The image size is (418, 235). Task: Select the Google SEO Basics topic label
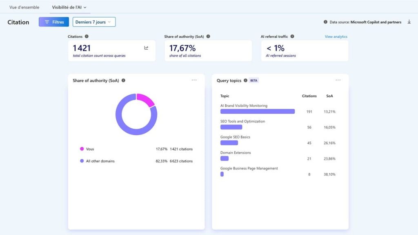tap(235, 137)
